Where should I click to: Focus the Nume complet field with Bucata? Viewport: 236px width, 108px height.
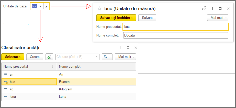pyautogui.click(x=176, y=35)
